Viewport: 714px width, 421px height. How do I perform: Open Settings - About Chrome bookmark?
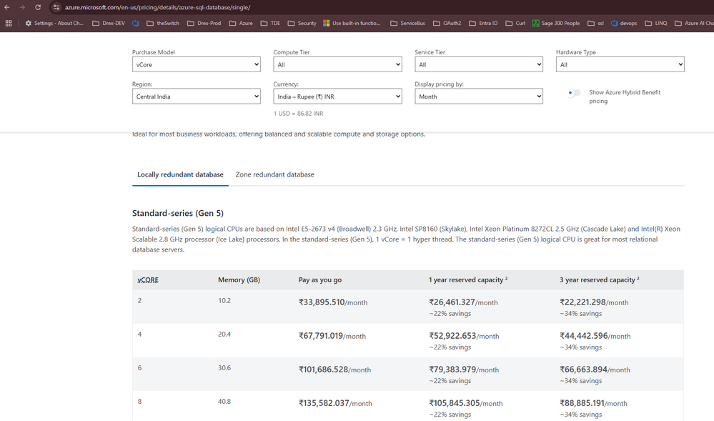tap(54, 24)
